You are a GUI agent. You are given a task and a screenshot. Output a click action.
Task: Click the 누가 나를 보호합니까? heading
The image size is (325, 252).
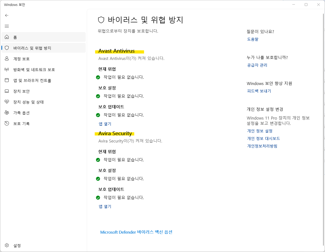coord(267,57)
